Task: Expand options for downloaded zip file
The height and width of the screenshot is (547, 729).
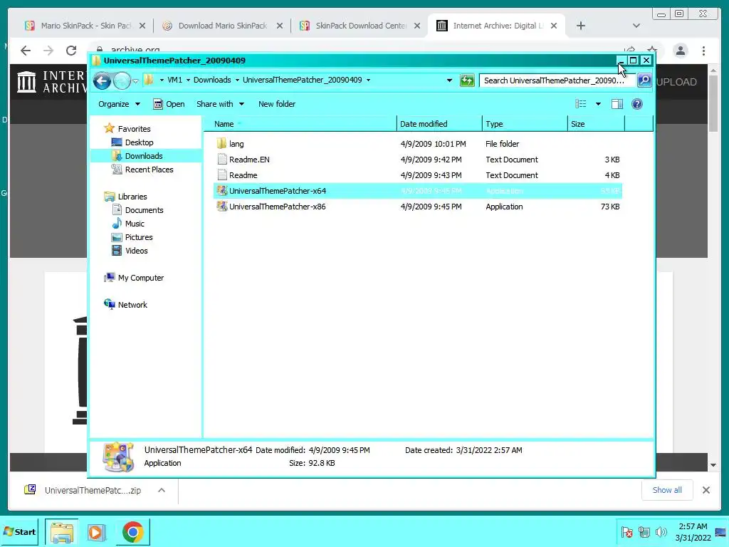Action: [162, 490]
